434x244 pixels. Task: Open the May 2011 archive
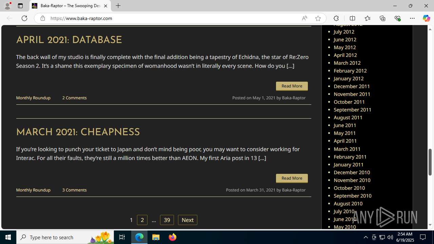click(344, 133)
